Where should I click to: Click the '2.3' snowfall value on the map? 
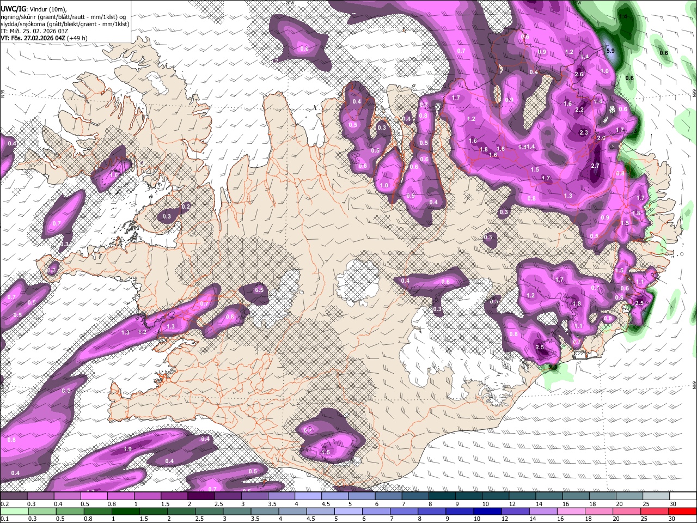(x=584, y=132)
